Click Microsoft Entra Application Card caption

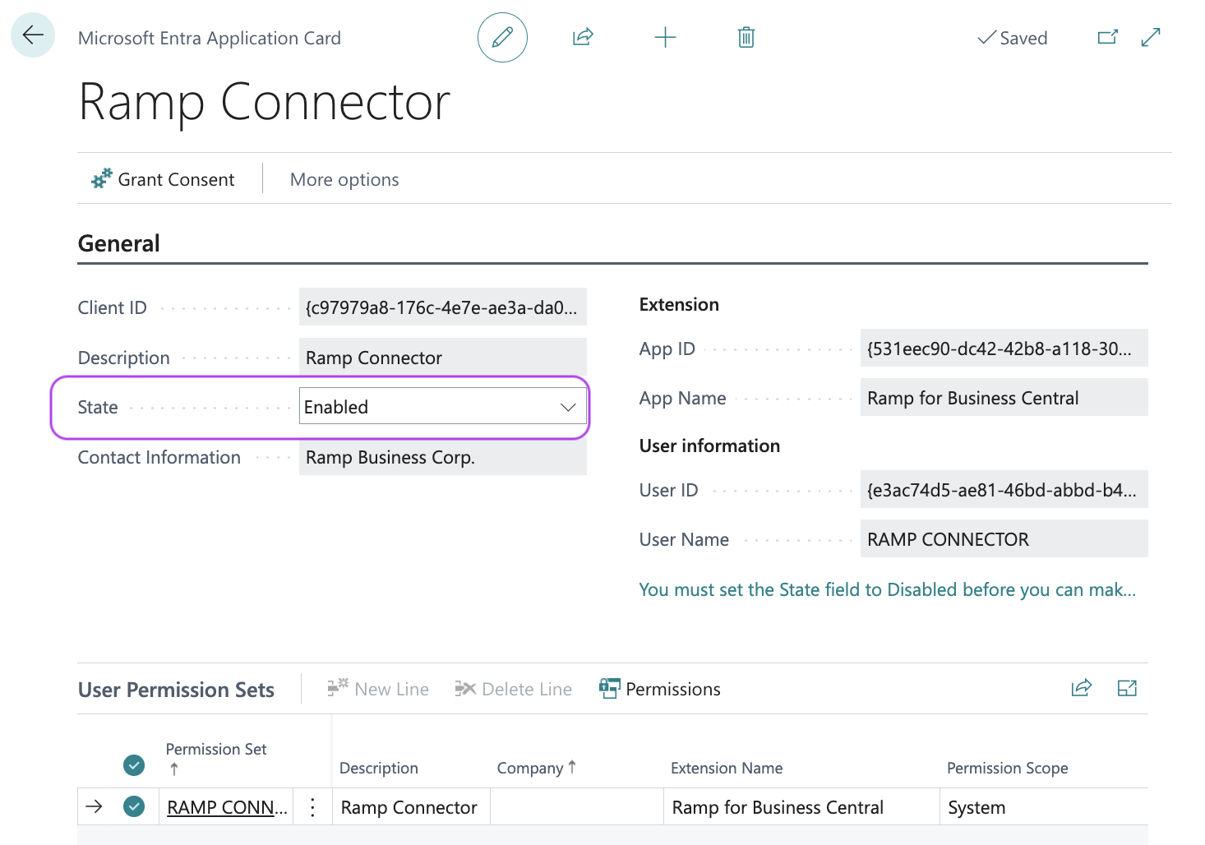[x=210, y=38]
